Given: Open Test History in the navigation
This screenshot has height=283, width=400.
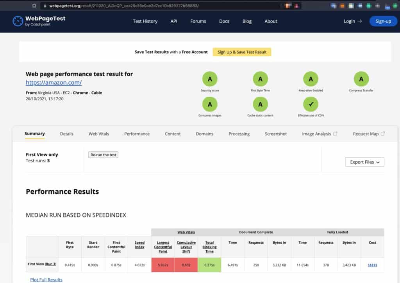Looking at the screenshot, I should 145,21.
